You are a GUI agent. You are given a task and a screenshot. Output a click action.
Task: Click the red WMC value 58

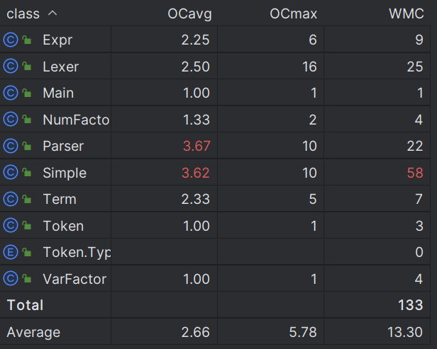(416, 173)
